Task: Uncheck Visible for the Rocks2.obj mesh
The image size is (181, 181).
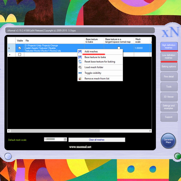Action: [20, 48]
